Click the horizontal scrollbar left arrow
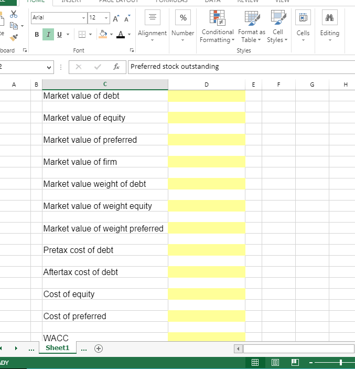The height and width of the screenshot is (369, 355). pyautogui.click(x=238, y=349)
